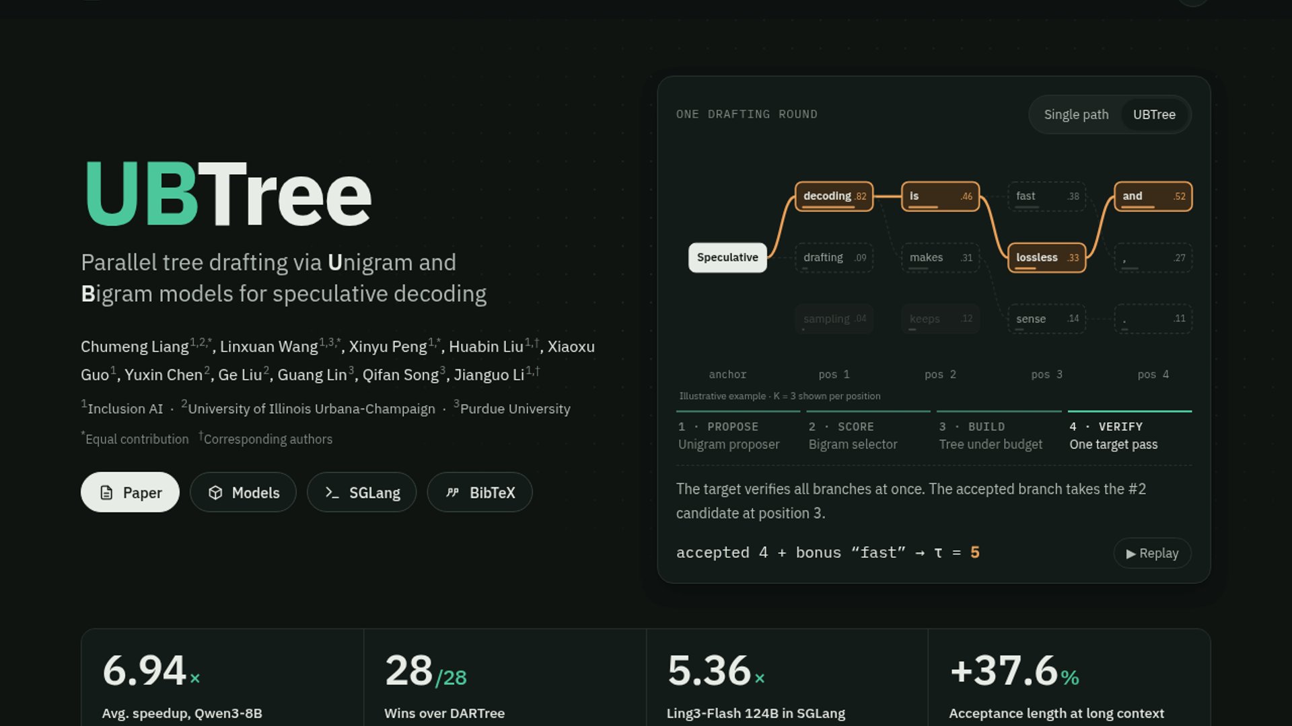Click the document icon in Paper button
The height and width of the screenshot is (726, 1292).
tap(106, 493)
